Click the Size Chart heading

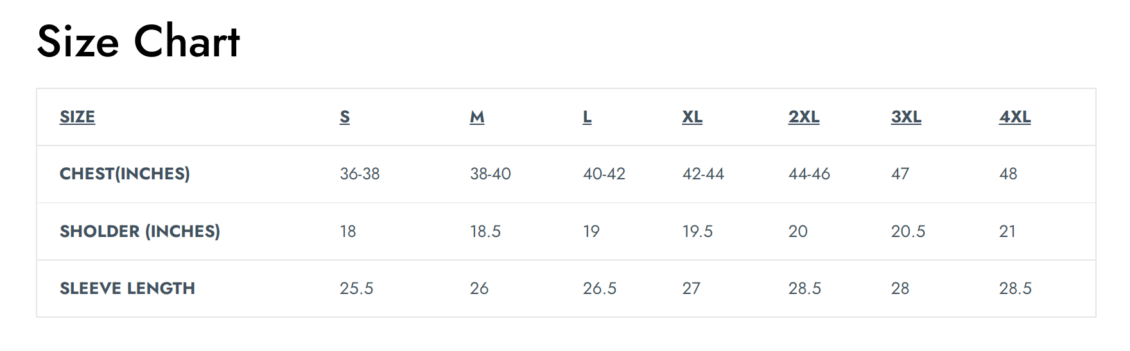tap(139, 42)
